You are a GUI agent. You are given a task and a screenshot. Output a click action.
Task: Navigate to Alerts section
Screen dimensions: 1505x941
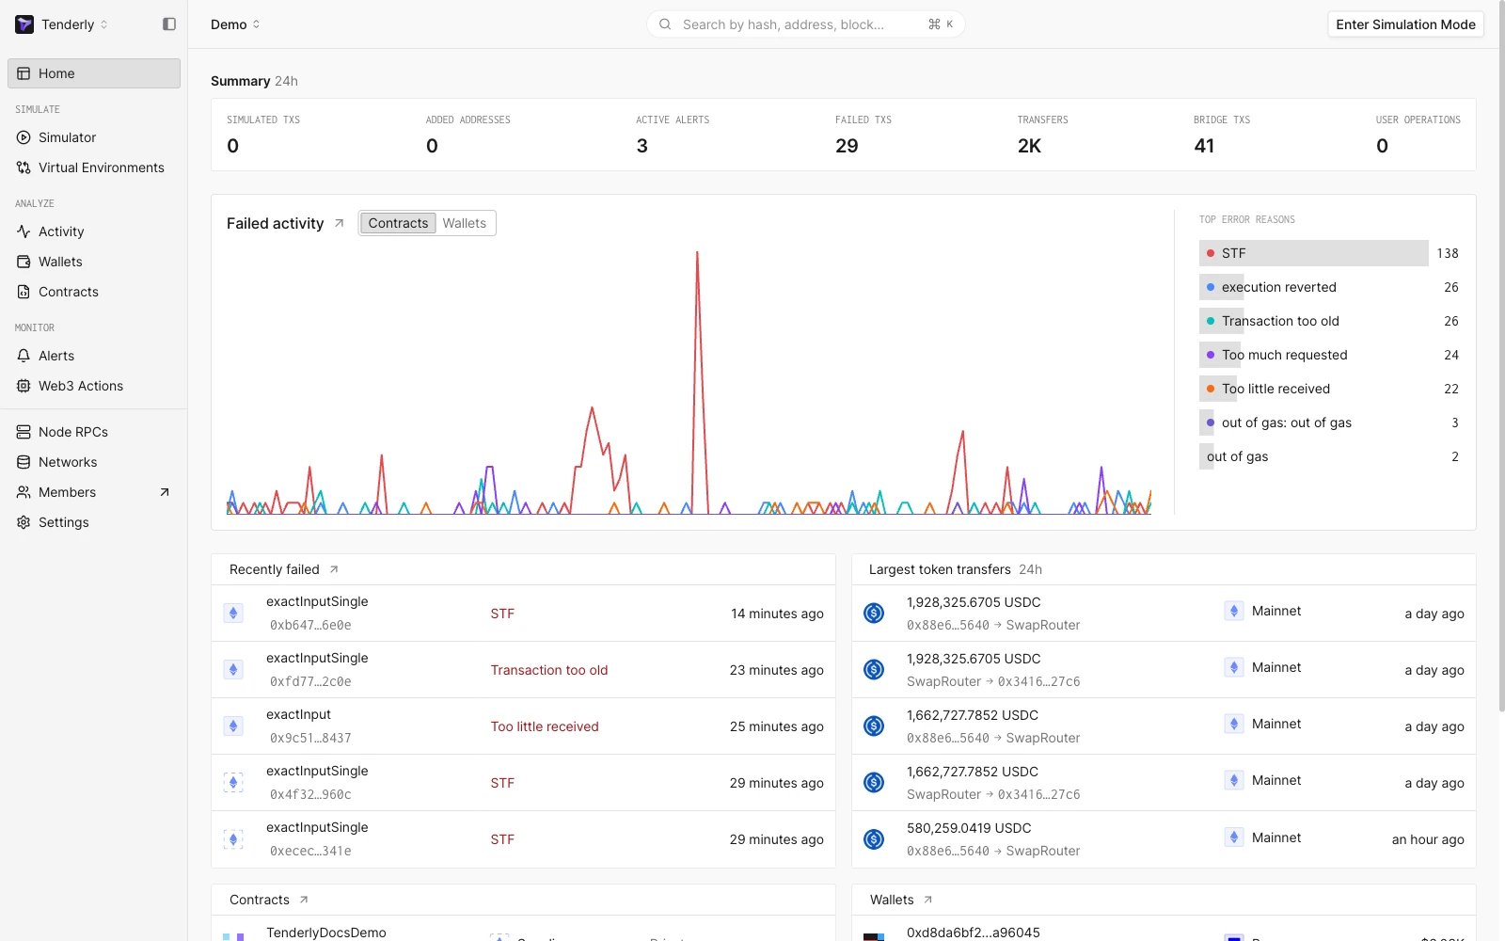point(94,356)
